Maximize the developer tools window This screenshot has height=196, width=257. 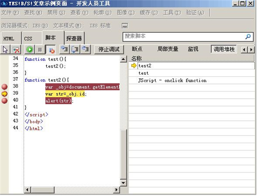pos(243,4)
